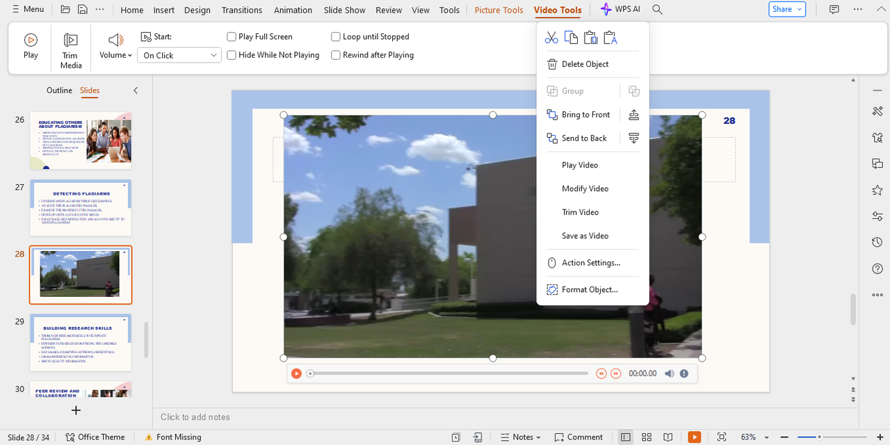
Task: Click the Cut scissors icon in context menu
Action: coord(551,38)
